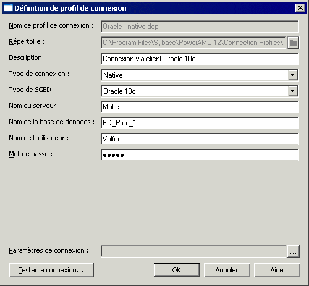309x286 pixels.
Task: Focus the Mot de passe password field
Action: pos(200,155)
